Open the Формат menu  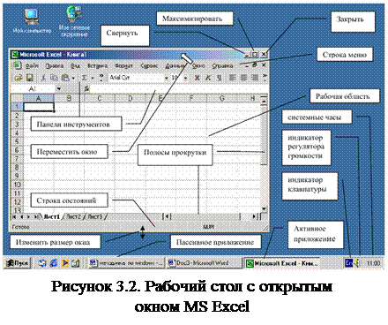point(123,65)
